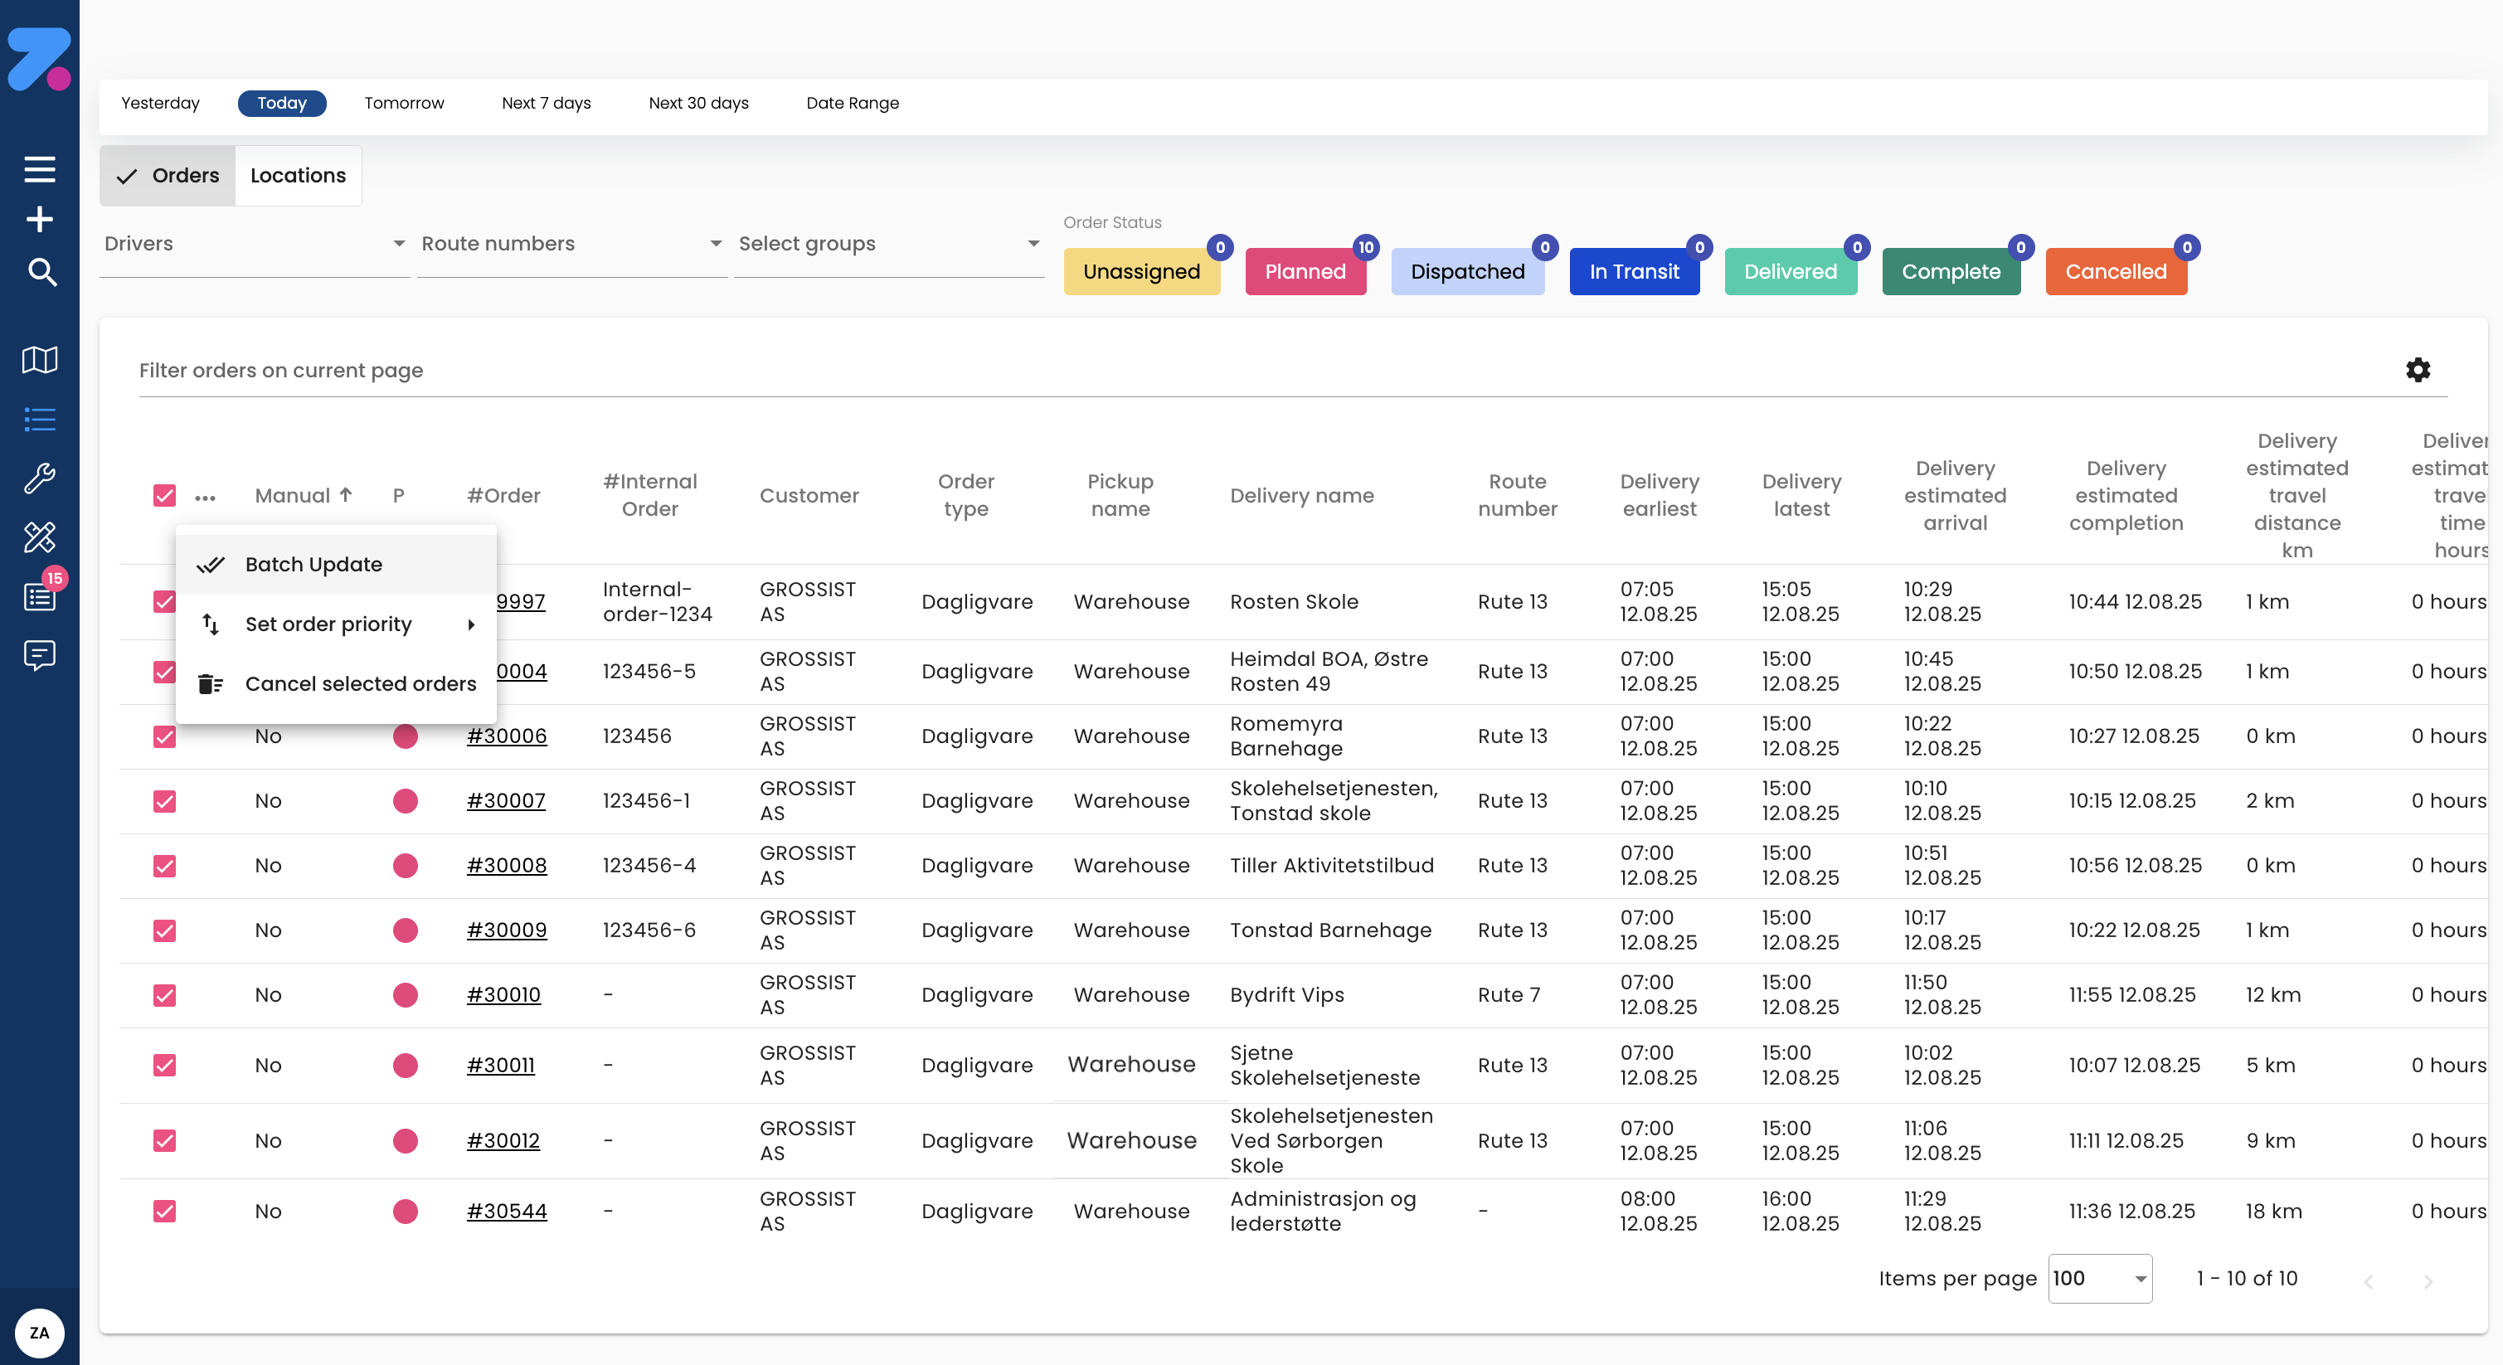Open the chat messages icon in sidebar
This screenshot has height=1365, width=2503.
click(x=40, y=655)
